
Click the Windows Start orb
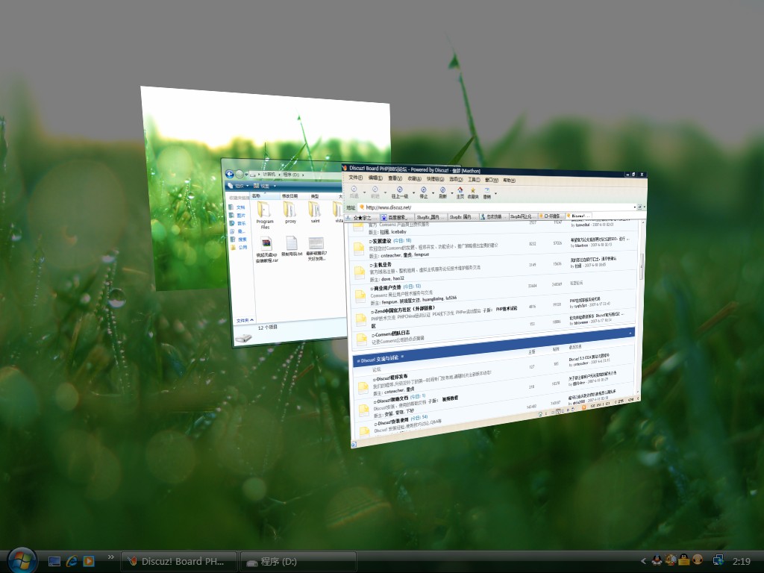pyautogui.click(x=22, y=560)
